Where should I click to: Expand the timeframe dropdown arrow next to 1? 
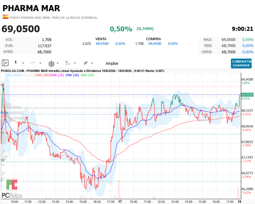23,63
